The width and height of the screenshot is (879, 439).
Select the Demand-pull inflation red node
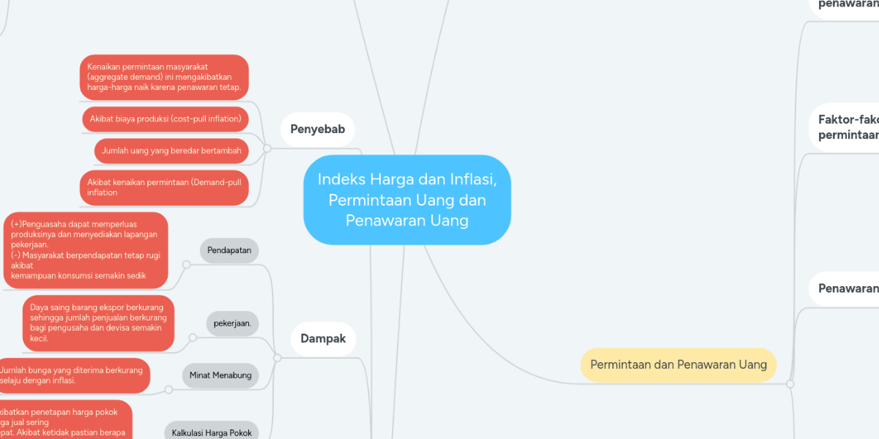tap(164, 187)
